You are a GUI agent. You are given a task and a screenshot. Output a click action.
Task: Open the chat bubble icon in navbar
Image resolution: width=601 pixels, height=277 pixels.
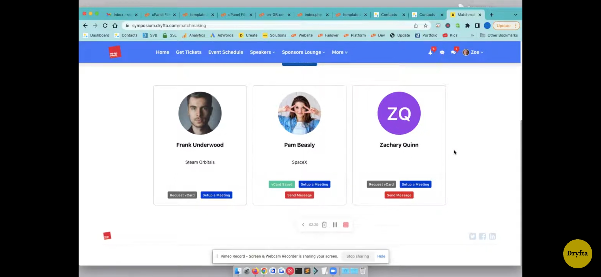pyautogui.click(x=442, y=52)
